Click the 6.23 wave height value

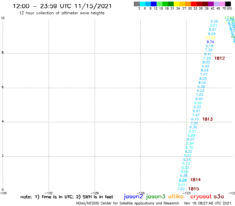coord(200,91)
